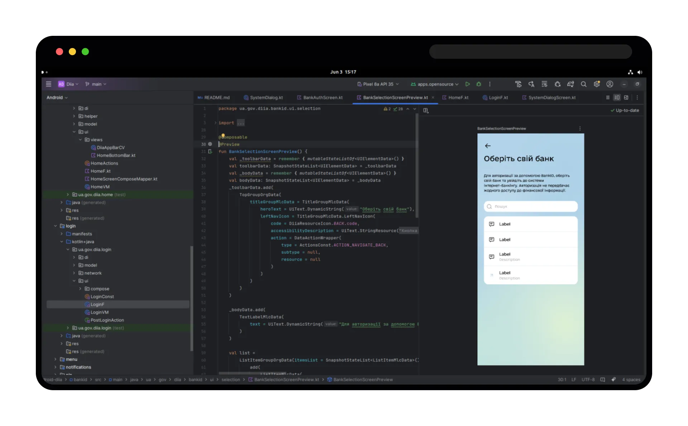
Task: Collapse the login module folder
Action: point(56,226)
